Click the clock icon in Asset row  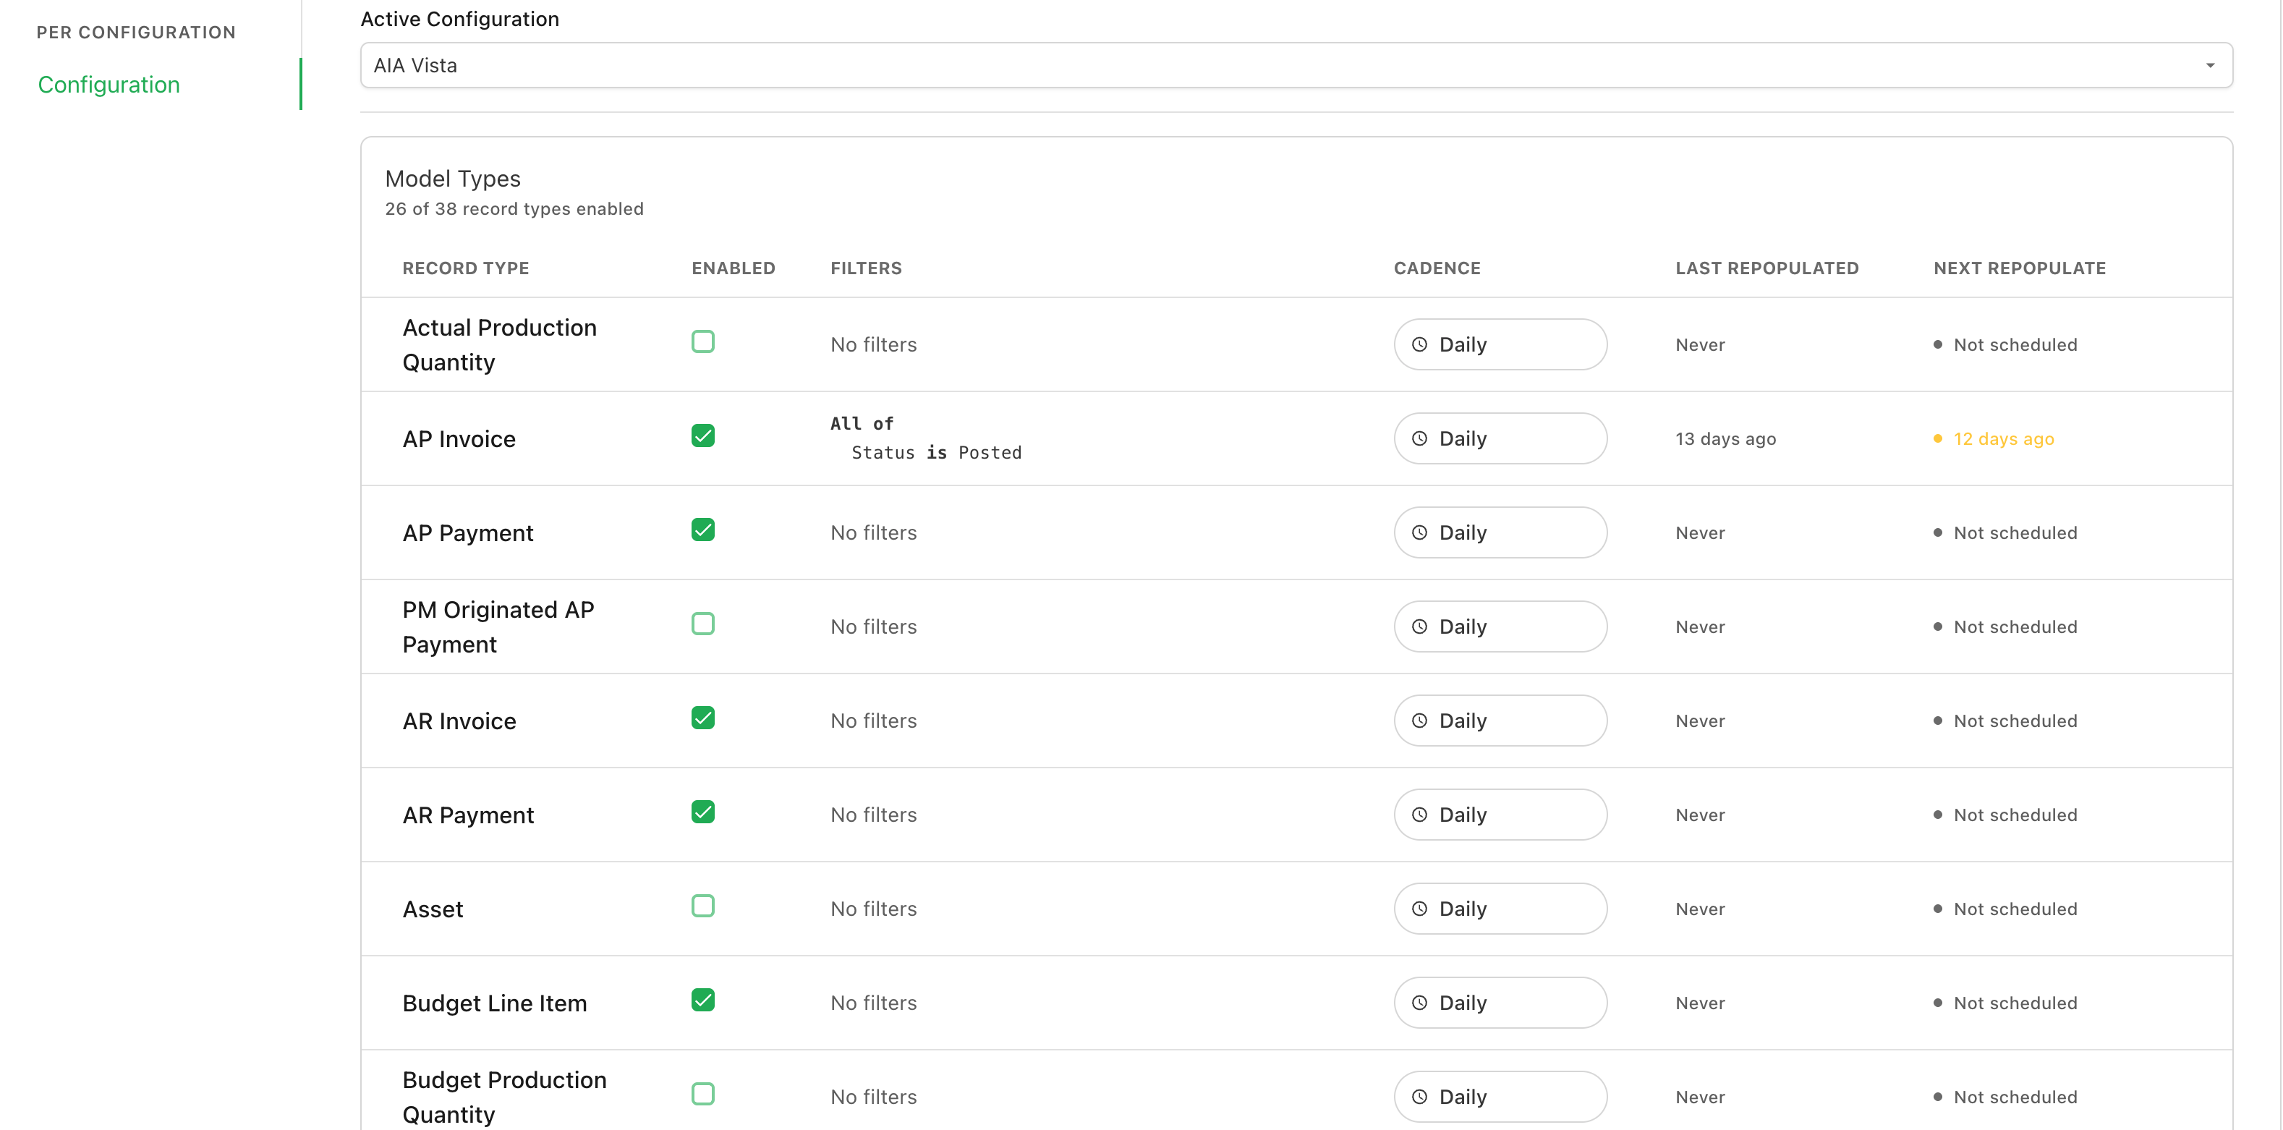(1419, 909)
